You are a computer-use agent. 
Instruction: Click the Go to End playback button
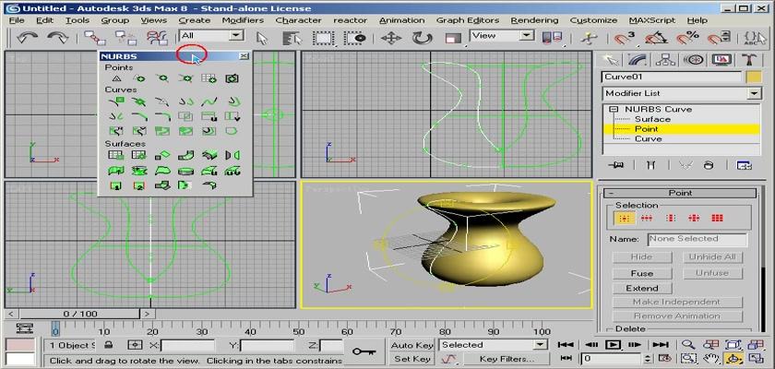[661, 344]
